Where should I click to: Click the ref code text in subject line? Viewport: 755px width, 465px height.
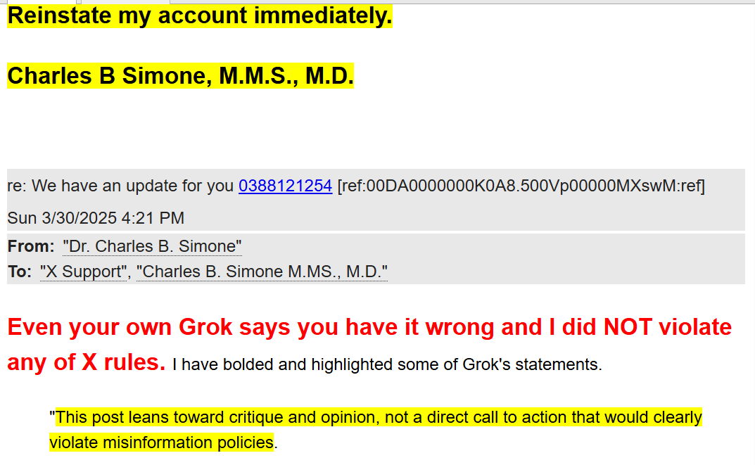coord(521,186)
